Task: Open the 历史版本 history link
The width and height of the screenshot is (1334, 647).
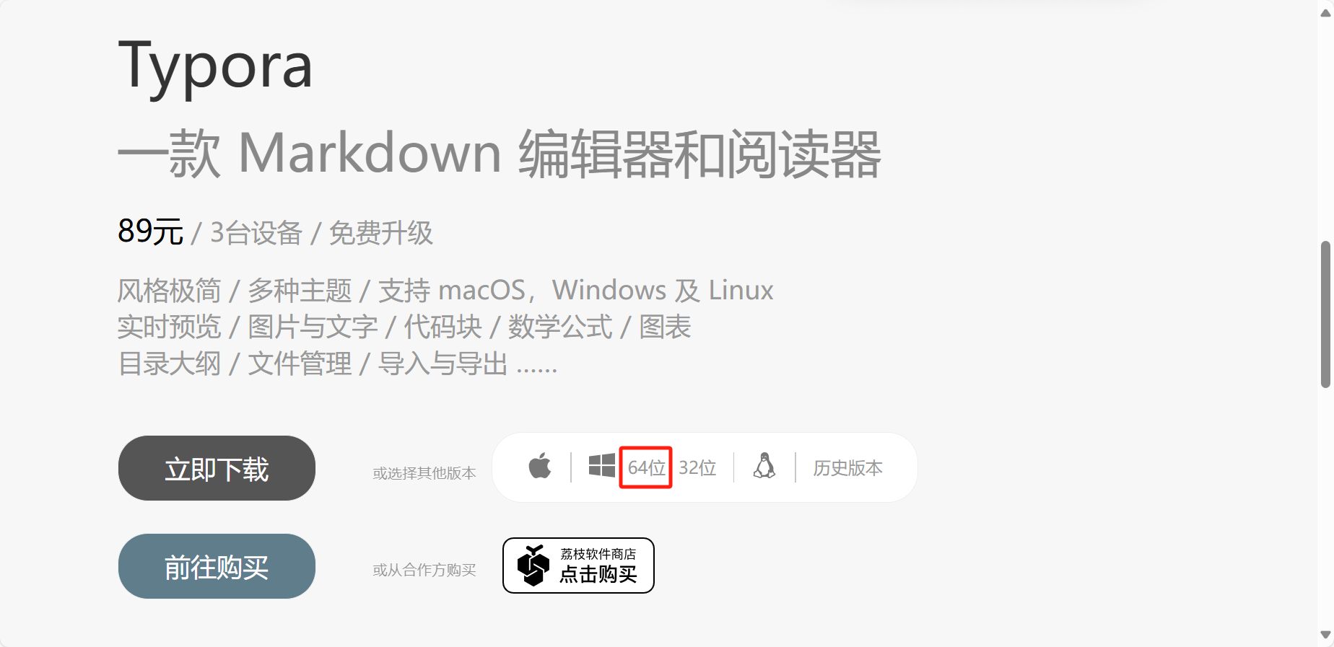Action: click(847, 468)
